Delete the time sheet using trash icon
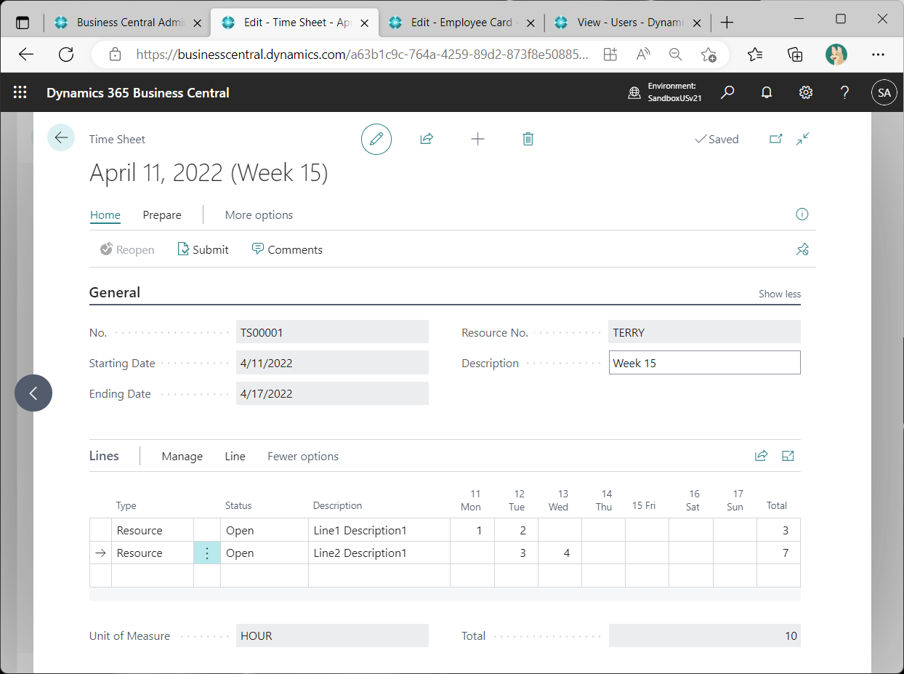 (x=528, y=139)
